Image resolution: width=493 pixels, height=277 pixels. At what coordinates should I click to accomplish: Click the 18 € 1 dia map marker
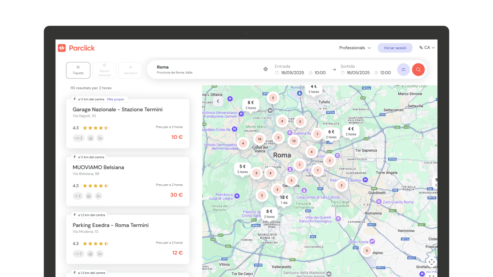click(x=284, y=200)
